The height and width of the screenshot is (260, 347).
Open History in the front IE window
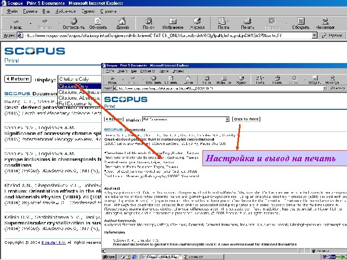click(241, 80)
